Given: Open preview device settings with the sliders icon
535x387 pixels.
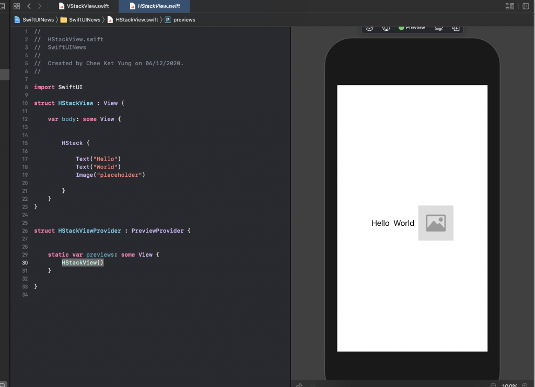Looking at the screenshot, I should [439, 29].
